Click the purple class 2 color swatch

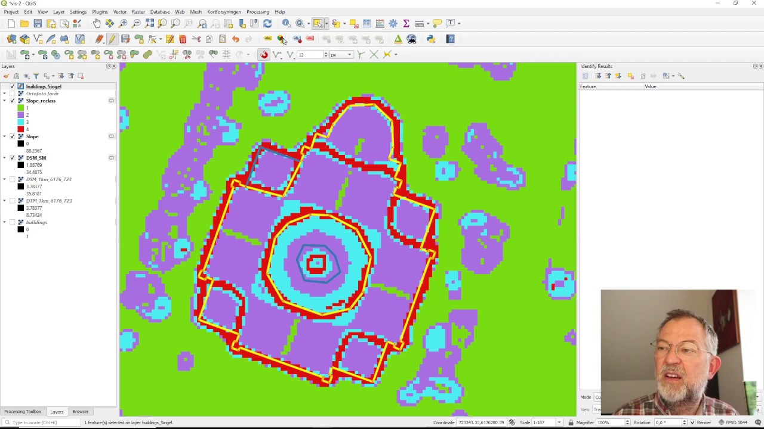coord(21,115)
